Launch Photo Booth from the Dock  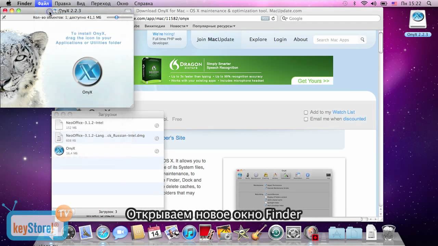pyautogui.click(x=207, y=233)
